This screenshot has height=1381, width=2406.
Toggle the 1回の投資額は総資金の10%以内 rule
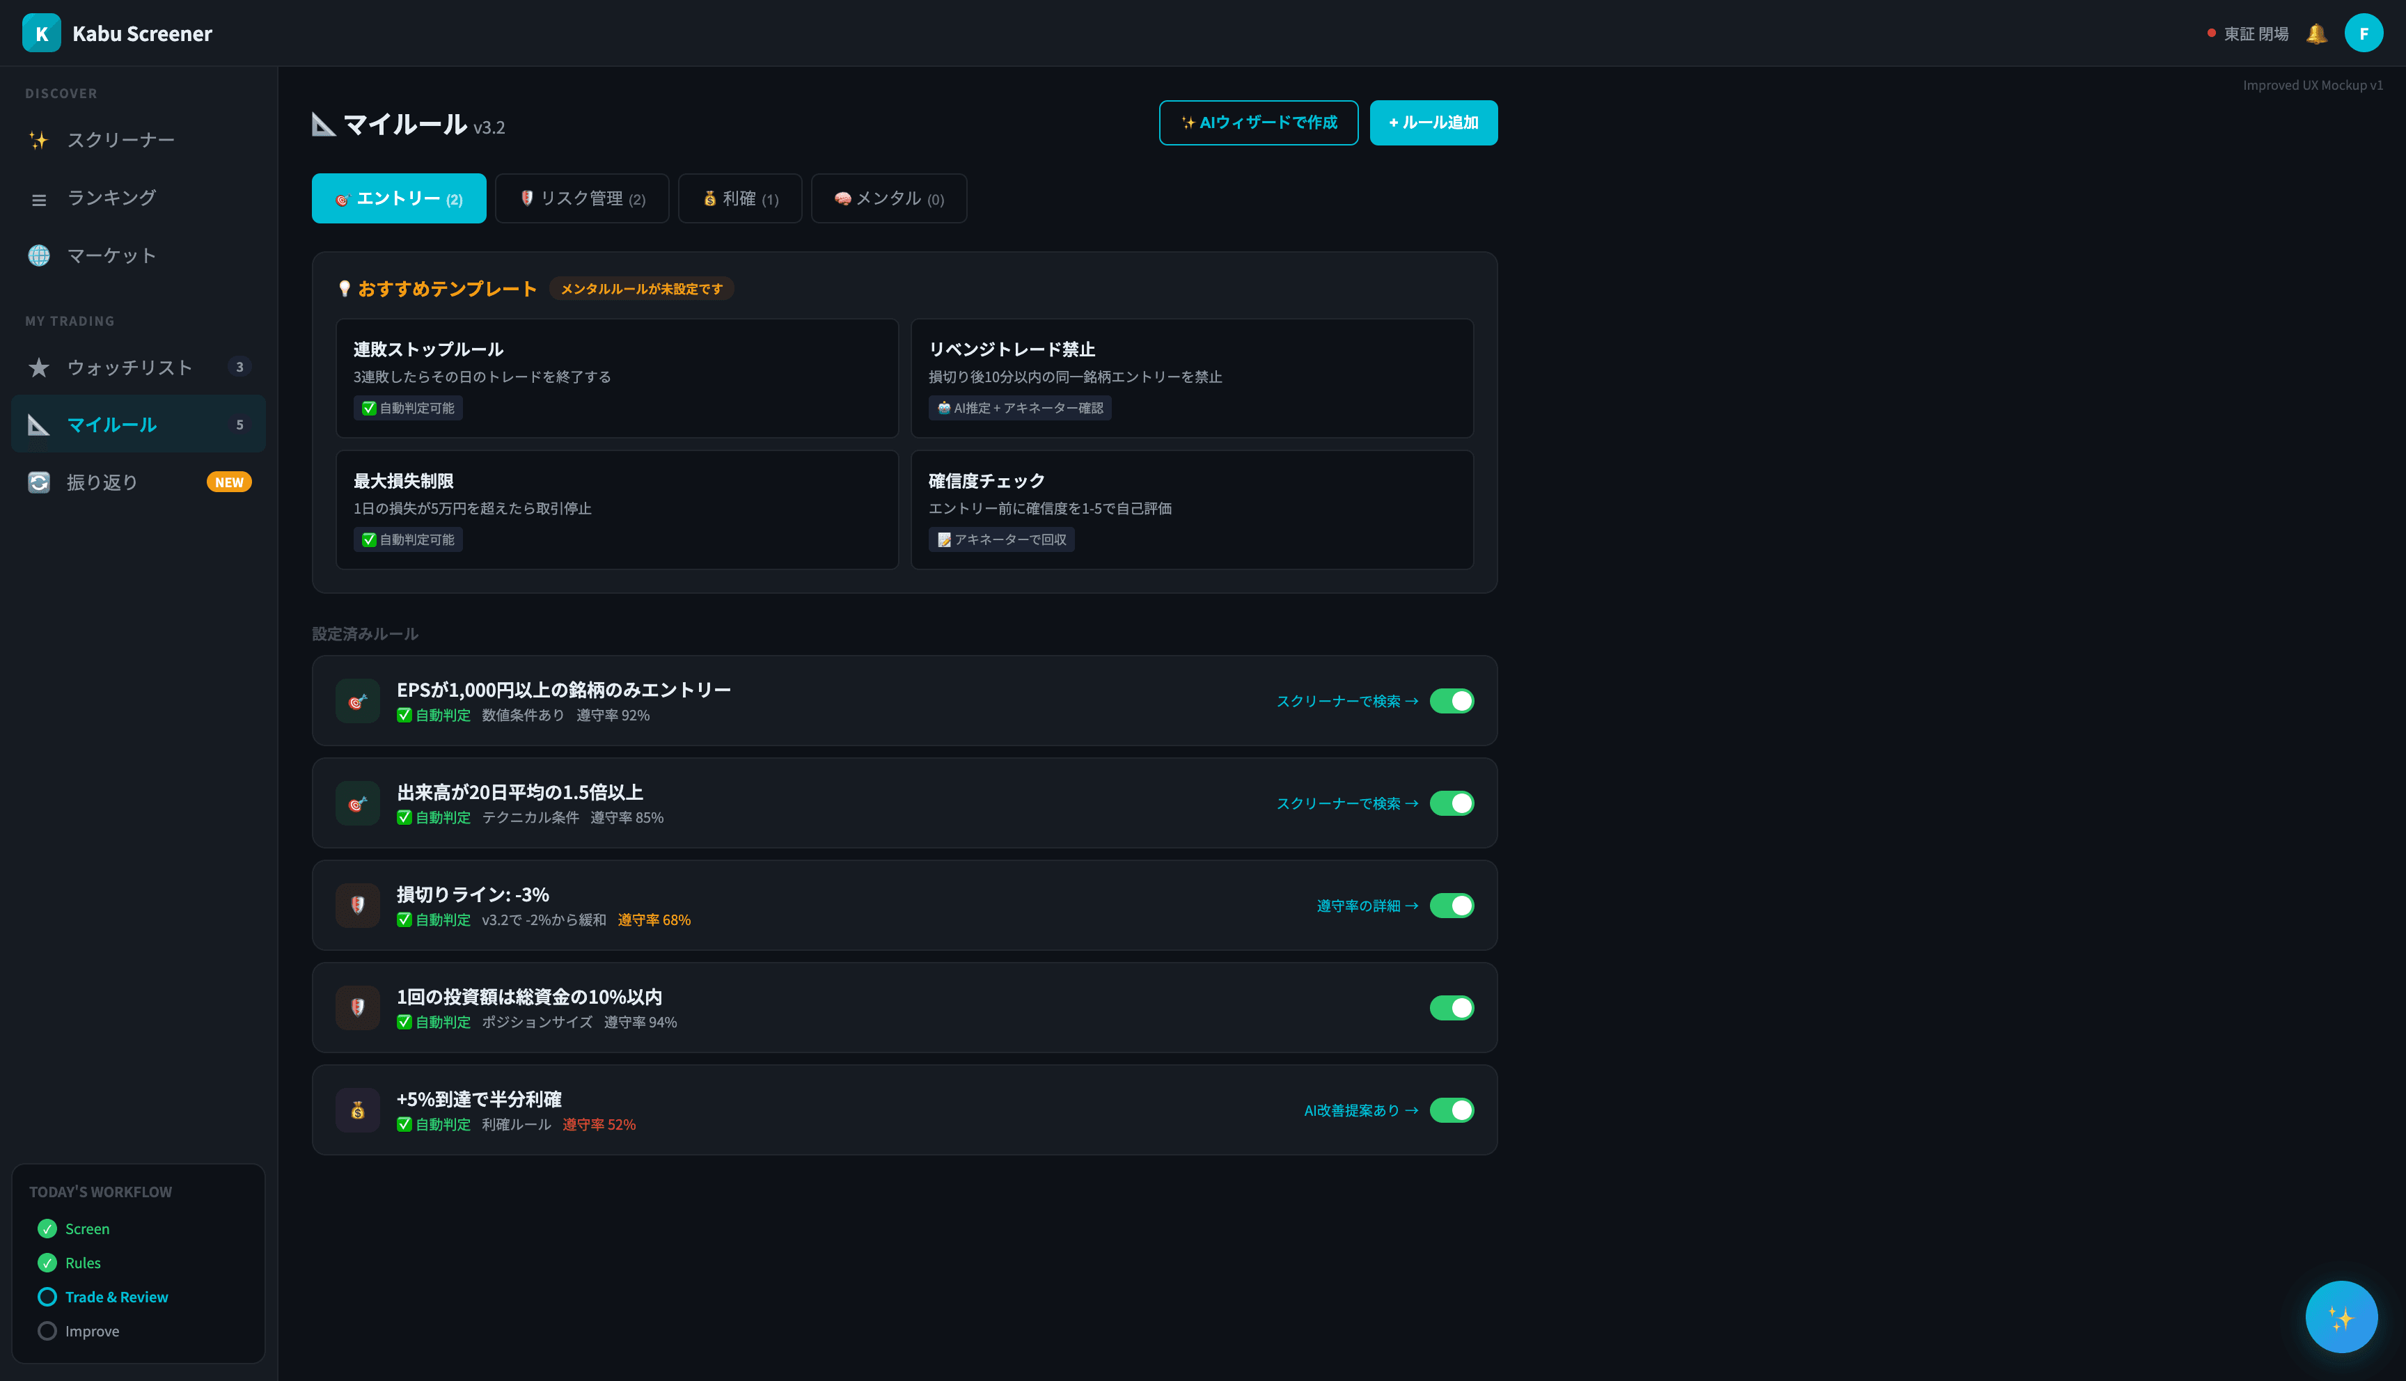point(1451,1007)
